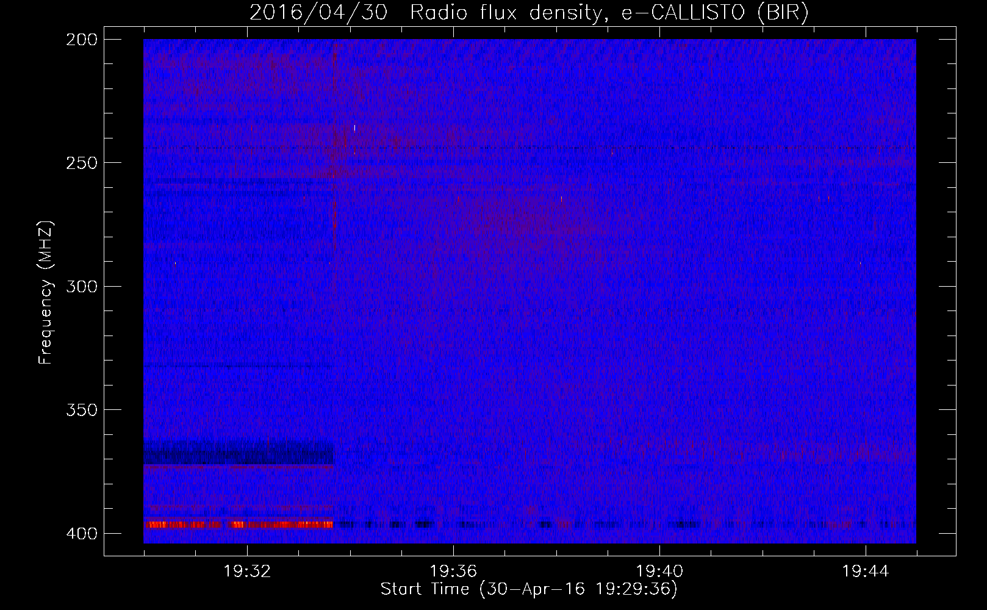Click the 200 frequency tick label
The height and width of the screenshot is (610, 987).
(82, 40)
